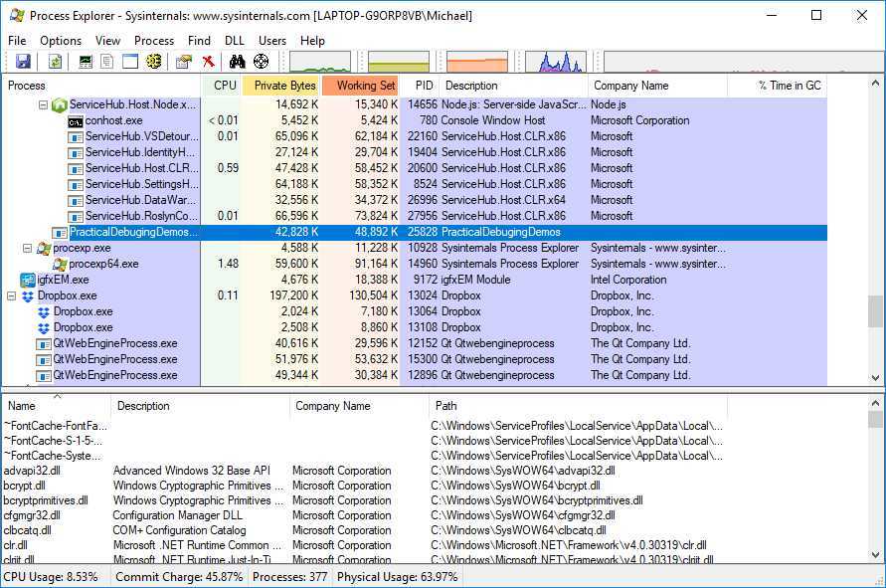Toggle the Show Process Tree toolbar icon

pos(106,61)
